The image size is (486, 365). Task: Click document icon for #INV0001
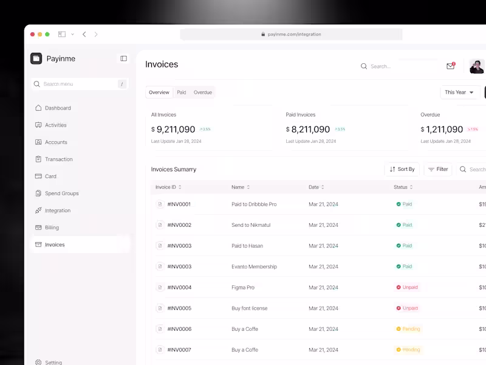[x=160, y=204]
